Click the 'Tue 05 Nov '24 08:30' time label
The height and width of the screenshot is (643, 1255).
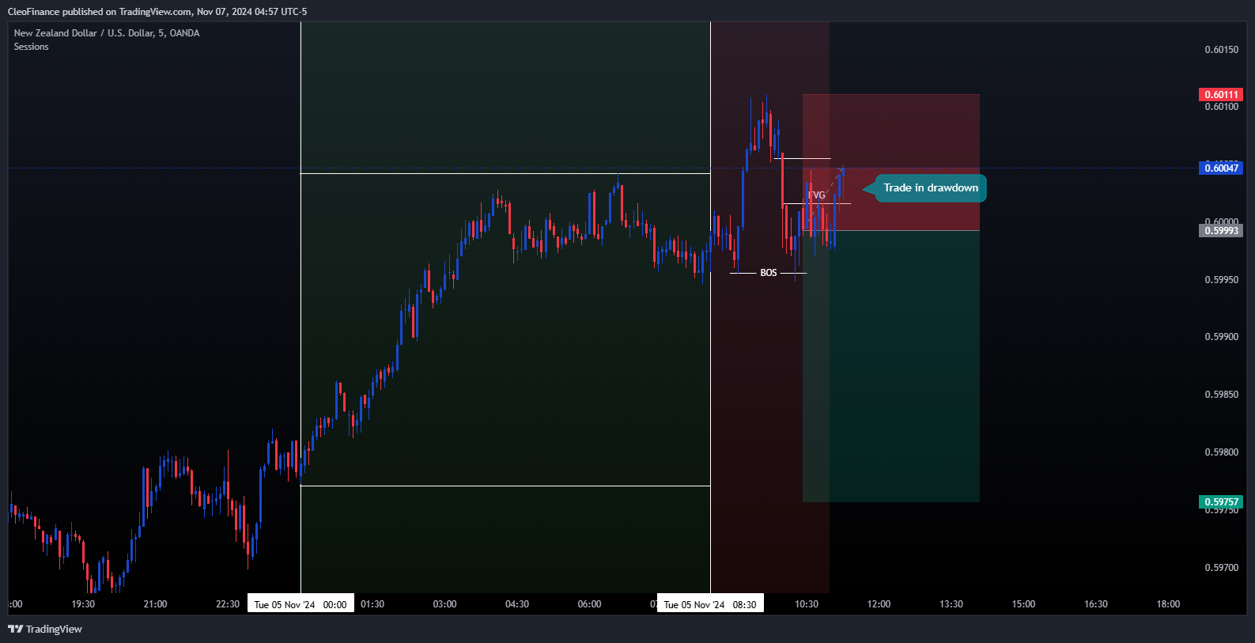[710, 604]
